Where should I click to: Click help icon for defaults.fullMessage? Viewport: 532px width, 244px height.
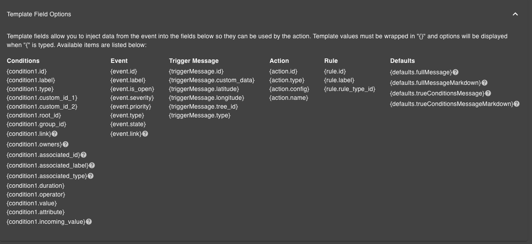pyautogui.click(x=456, y=72)
